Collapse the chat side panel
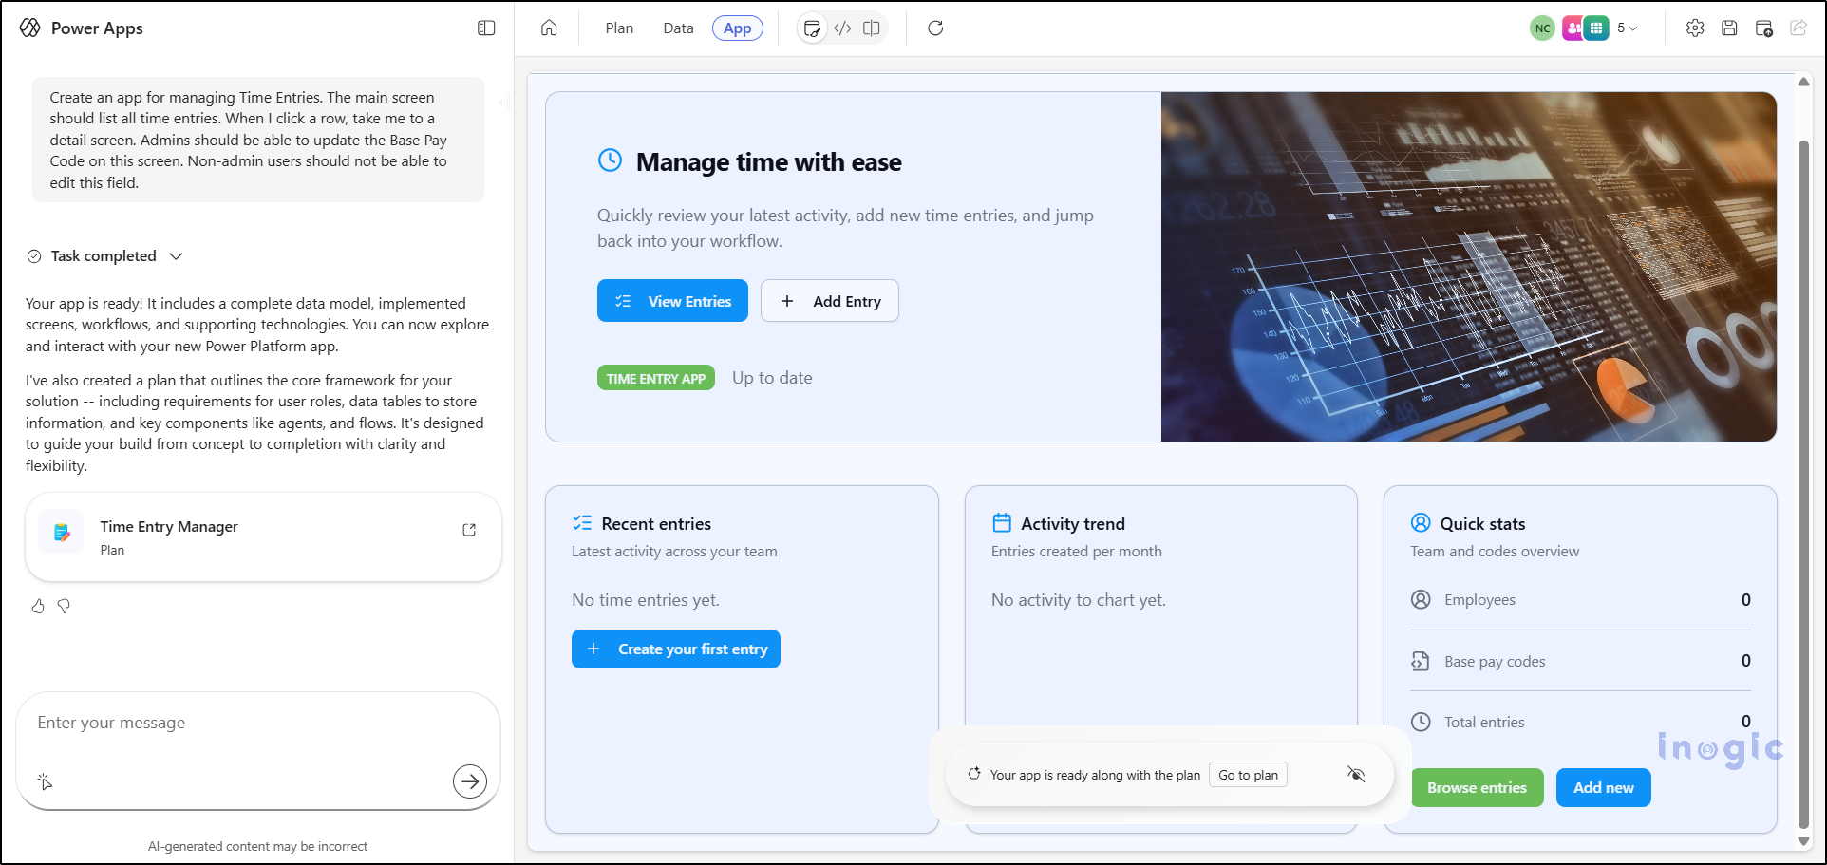Viewport: 1827px width, 865px height. [x=486, y=28]
